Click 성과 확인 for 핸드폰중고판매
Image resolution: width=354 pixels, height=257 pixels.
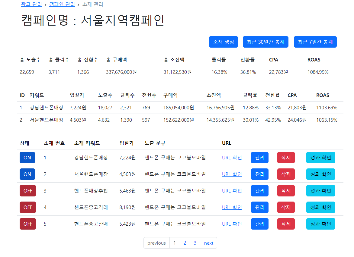pos(320,224)
